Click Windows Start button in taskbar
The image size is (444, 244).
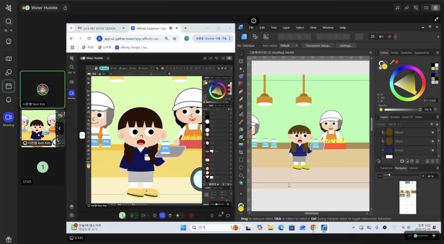coord(183,227)
